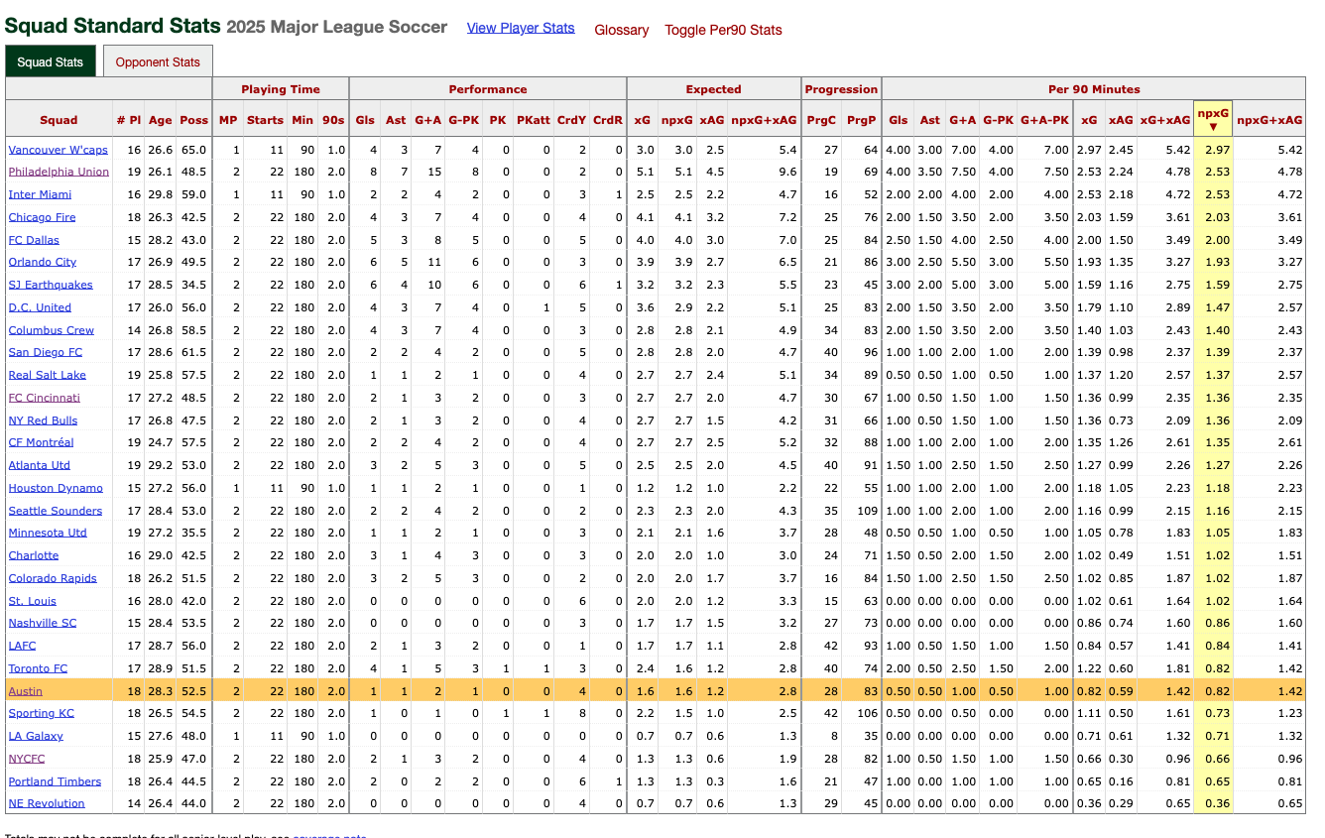Open the Vancouver W'caps squad page

tap(58, 150)
